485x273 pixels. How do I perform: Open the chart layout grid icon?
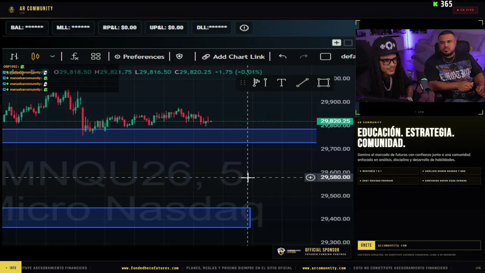click(95, 56)
